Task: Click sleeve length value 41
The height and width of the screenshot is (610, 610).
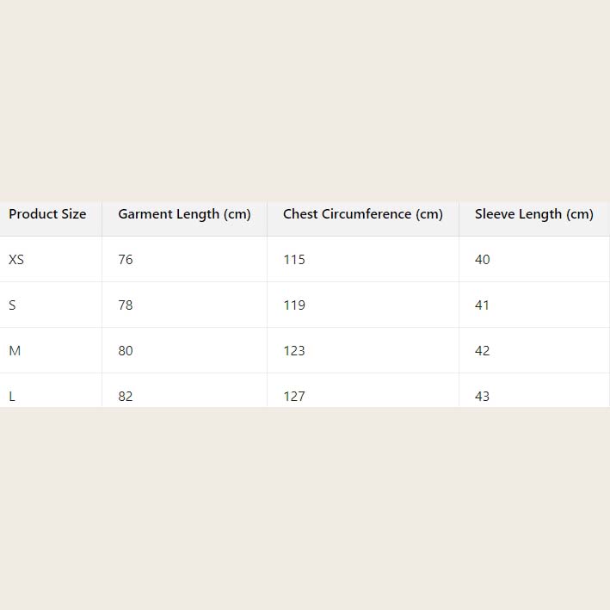Action: (483, 305)
